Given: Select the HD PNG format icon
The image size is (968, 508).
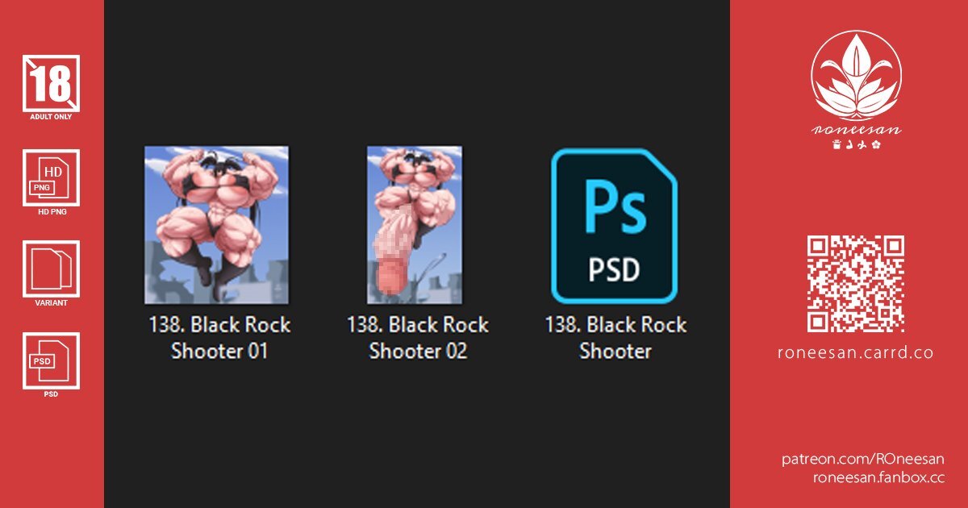Looking at the screenshot, I should pos(52,177).
